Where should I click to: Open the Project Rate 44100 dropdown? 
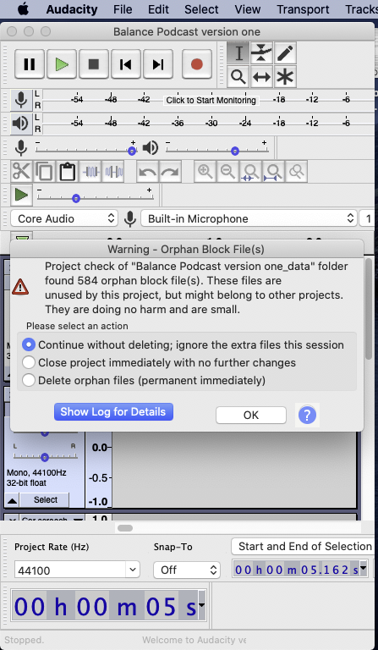[133, 570]
